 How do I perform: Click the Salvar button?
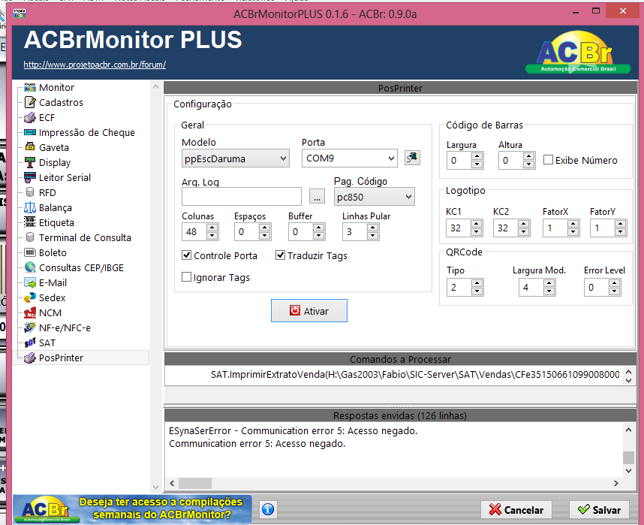click(599, 510)
